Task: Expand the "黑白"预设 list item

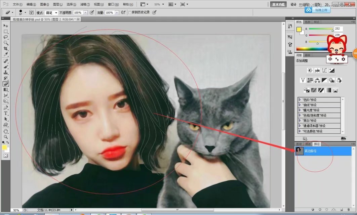Action: (x=319, y=121)
